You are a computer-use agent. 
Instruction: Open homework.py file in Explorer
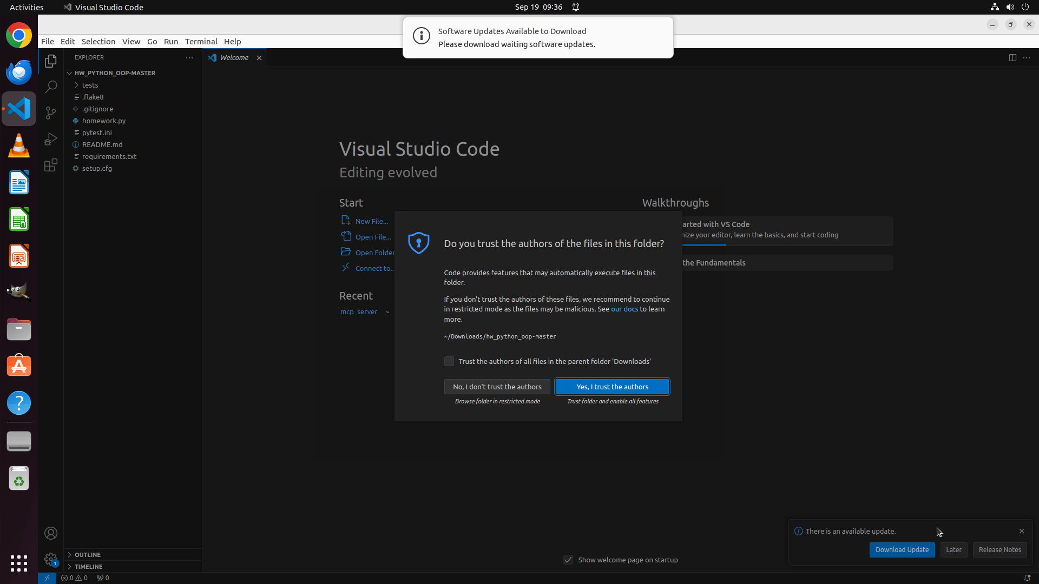(103, 121)
